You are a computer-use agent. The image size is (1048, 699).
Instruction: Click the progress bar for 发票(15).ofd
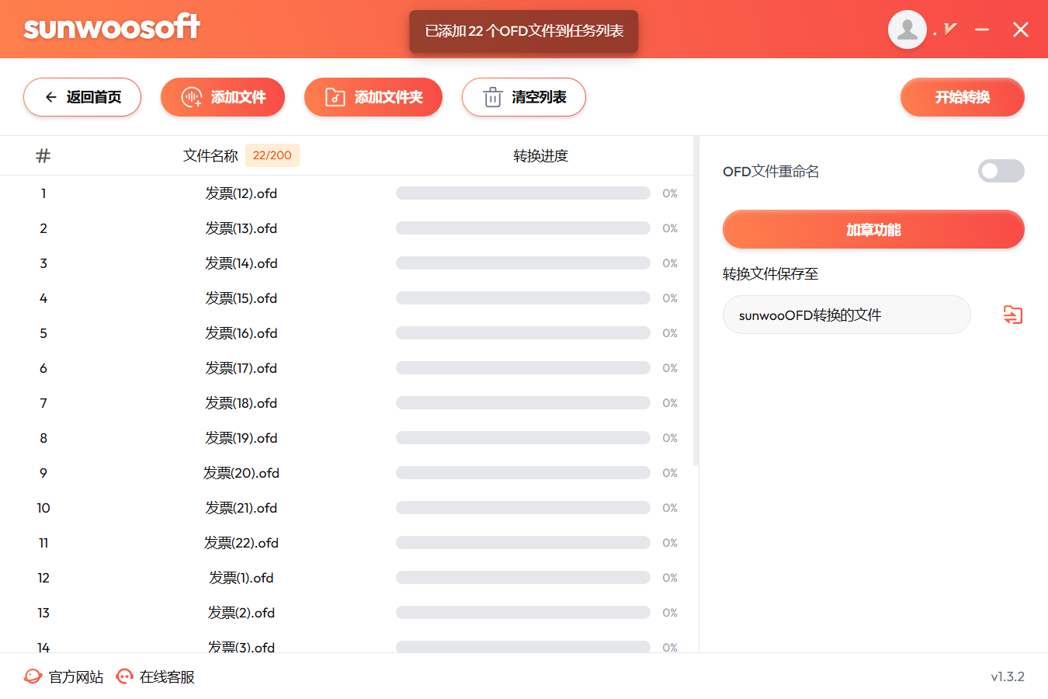coord(522,298)
